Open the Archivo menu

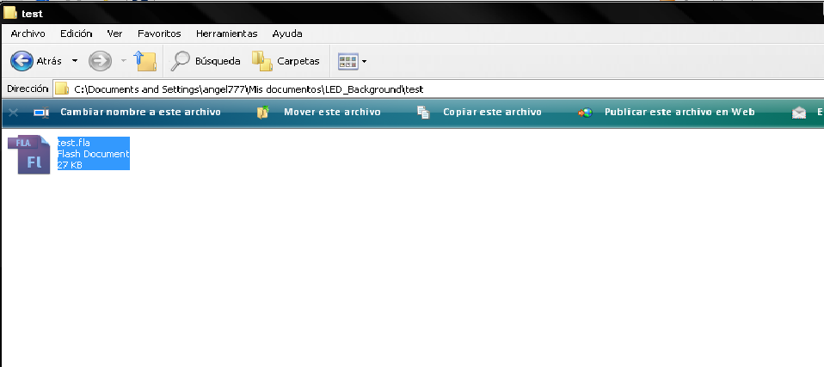tap(28, 34)
